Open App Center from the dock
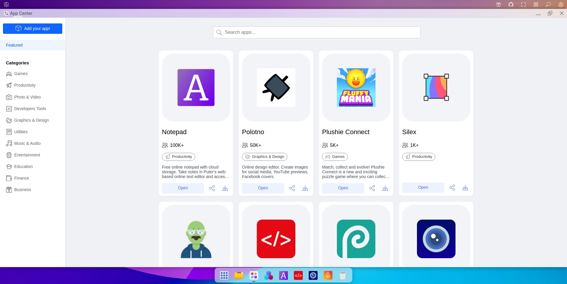The image size is (567, 284). pos(254,275)
